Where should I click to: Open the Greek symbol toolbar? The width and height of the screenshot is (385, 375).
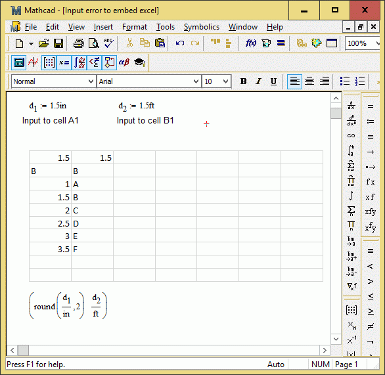coord(124,62)
